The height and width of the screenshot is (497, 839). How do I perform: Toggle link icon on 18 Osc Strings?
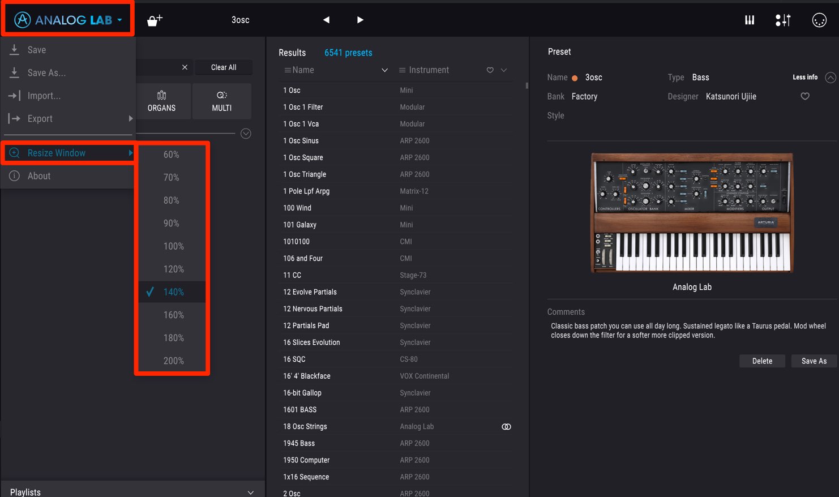coord(506,427)
